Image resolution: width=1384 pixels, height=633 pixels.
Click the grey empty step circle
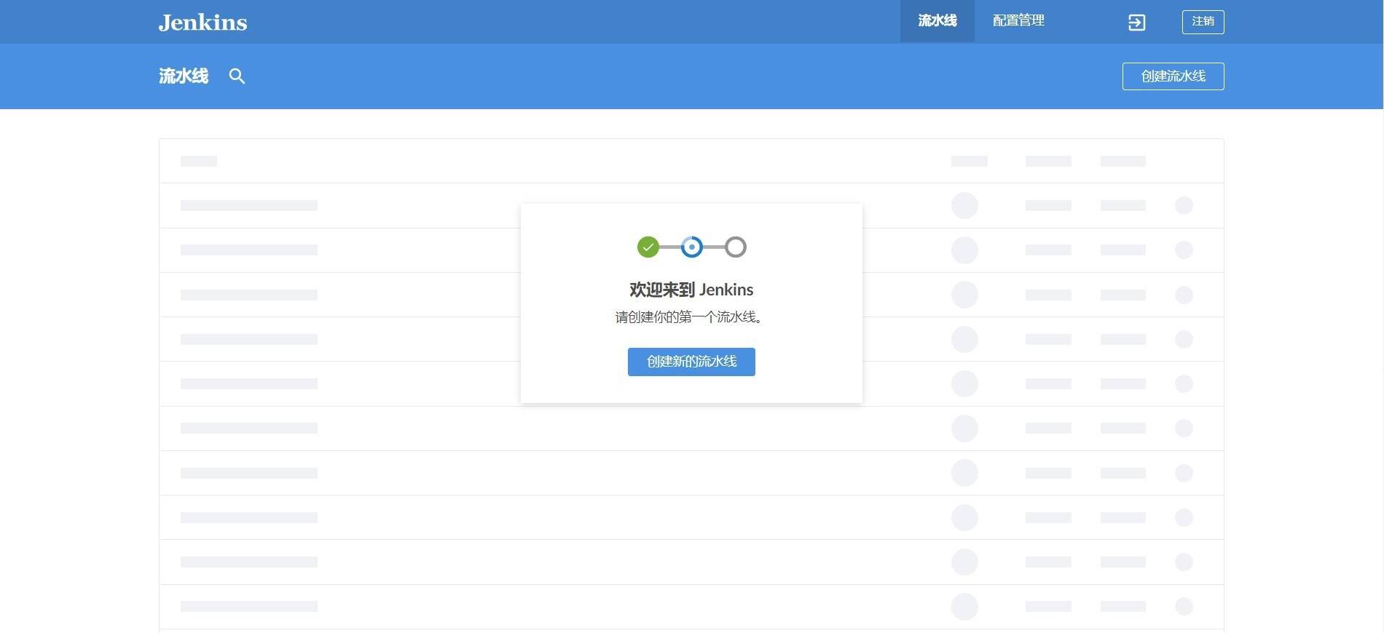pos(736,247)
